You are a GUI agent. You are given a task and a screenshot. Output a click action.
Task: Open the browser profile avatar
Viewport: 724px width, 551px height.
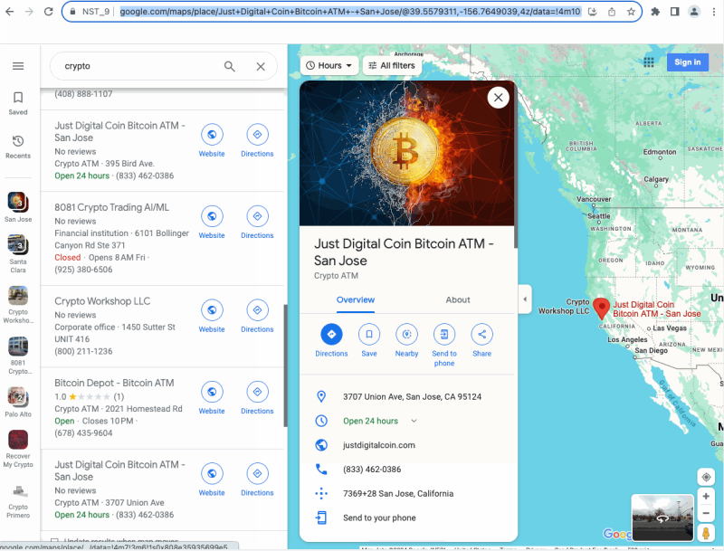(694, 12)
